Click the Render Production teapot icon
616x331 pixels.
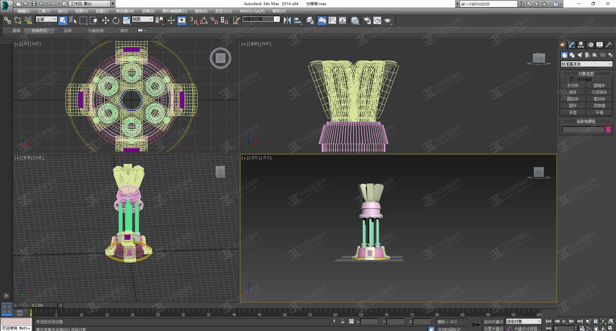(388, 20)
